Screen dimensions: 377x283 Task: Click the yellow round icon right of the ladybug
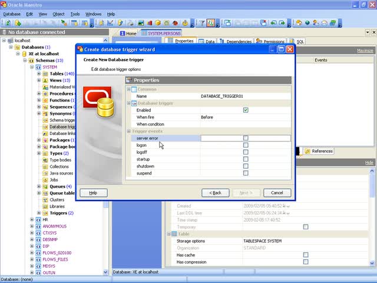(x=185, y=23)
